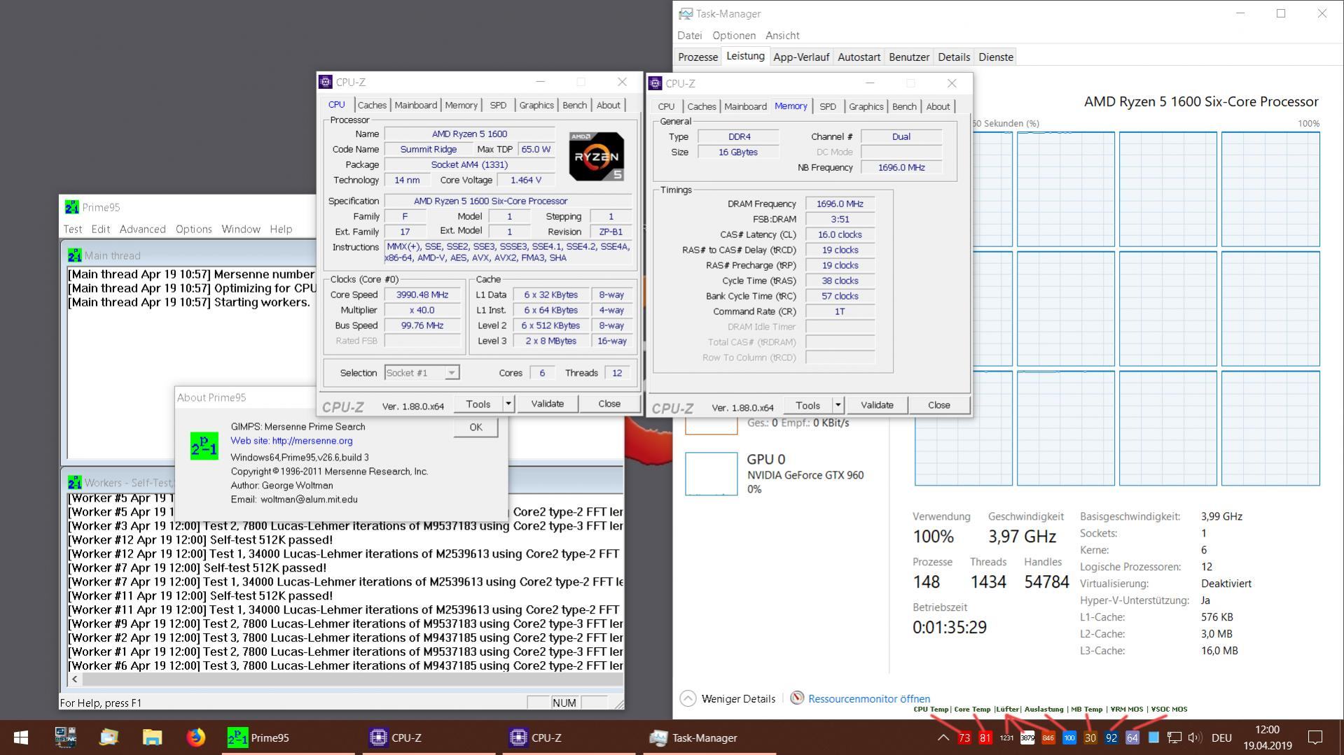Click the purple 64 VSOC tray icon
The width and height of the screenshot is (1344, 755).
pyautogui.click(x=1132, y=738)
